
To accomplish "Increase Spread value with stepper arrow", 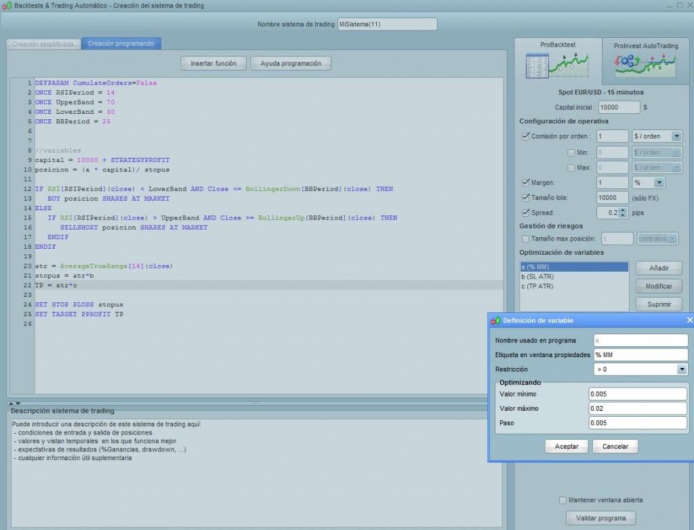I will [624, 210].
